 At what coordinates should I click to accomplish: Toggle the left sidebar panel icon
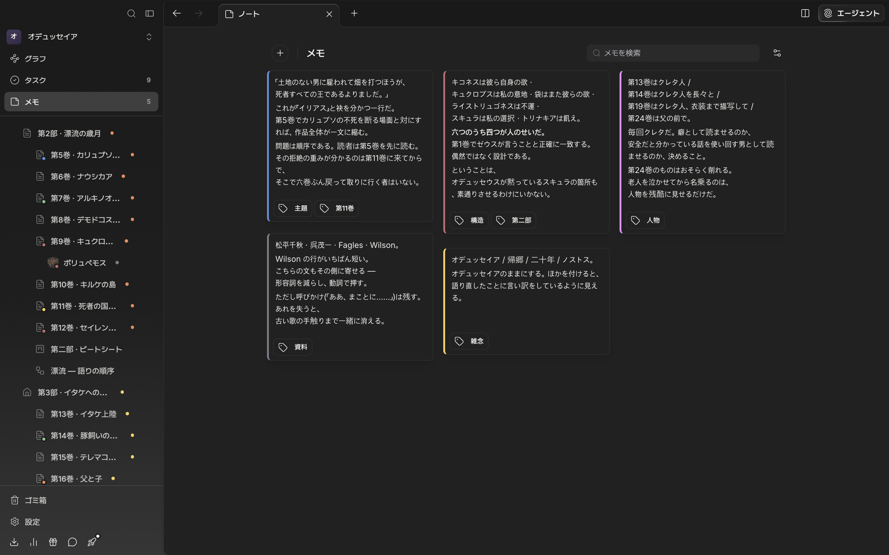[149, 14]
